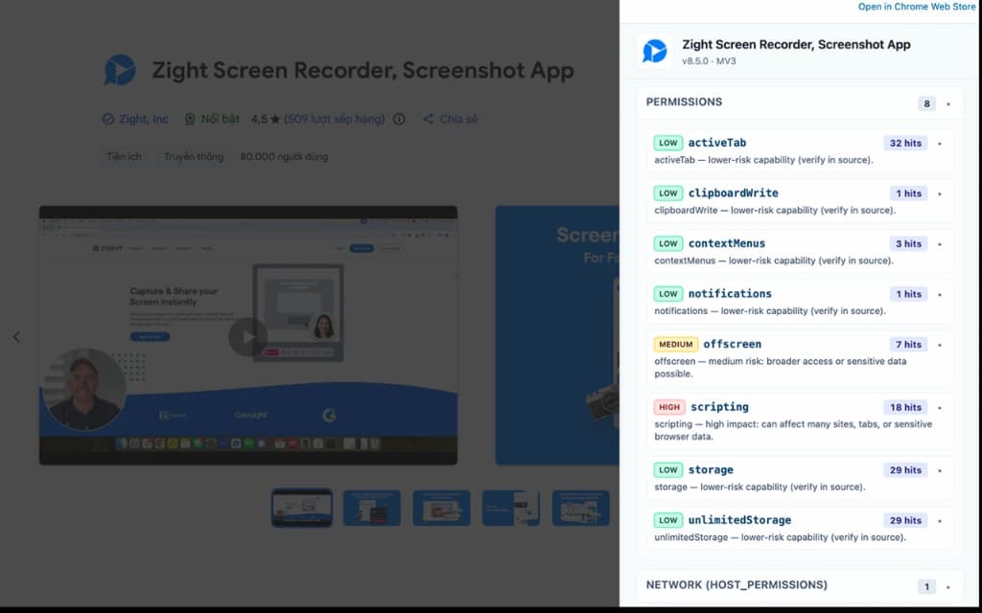Open the Open in Chrome Web Store link
The width and height of the screenshot is (982, 613).
click(916, 7)
